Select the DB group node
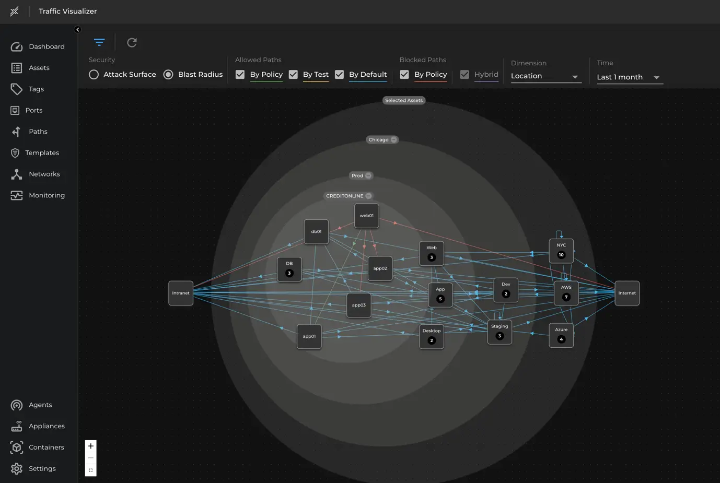Screen dimensions: 720x483 [x=289, y=269]
